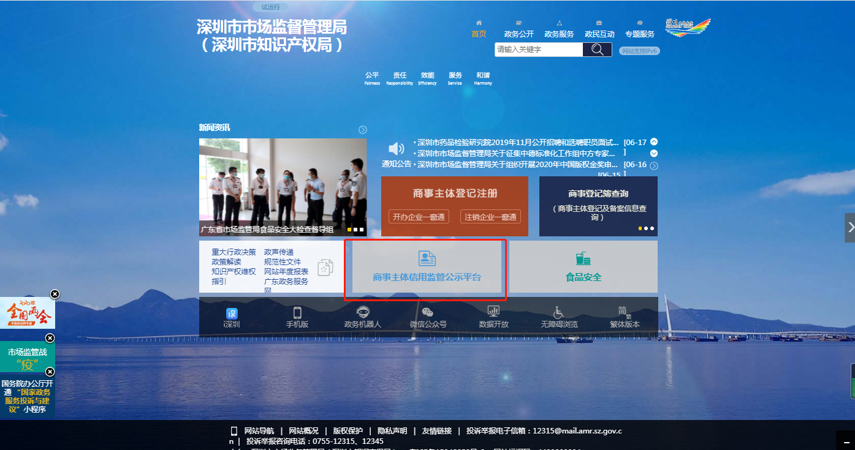
Task: Click the 通知公告 speaker icon
Action: [397, 149]
